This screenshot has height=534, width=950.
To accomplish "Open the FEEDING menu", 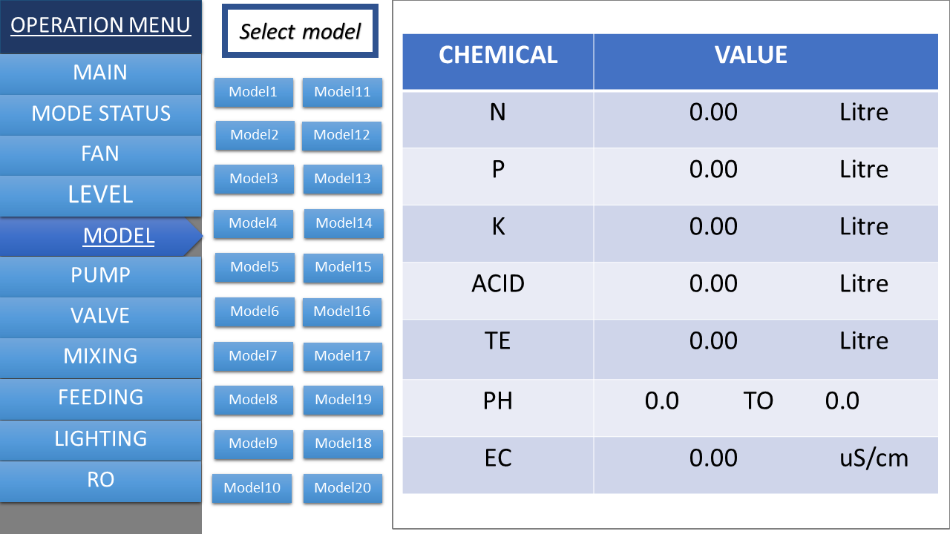I will coord(100,398).
